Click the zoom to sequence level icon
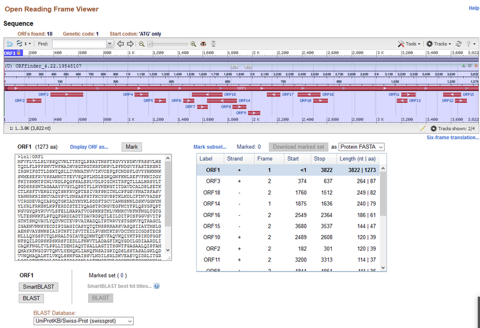480x328 pixels. [x=204, y=44]
